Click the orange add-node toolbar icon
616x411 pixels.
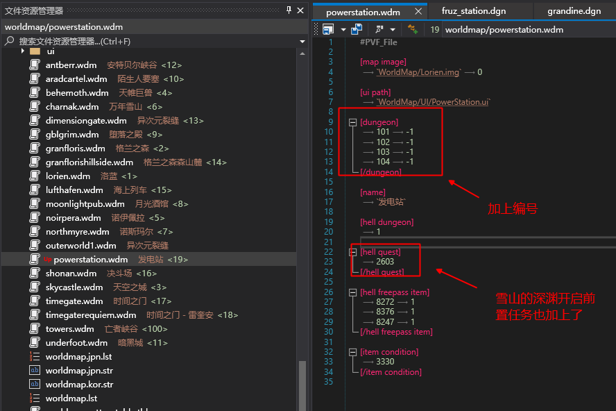point(413,29)
